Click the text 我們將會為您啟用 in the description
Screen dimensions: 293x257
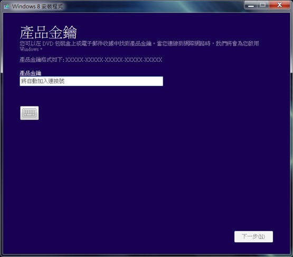(238, 43)
